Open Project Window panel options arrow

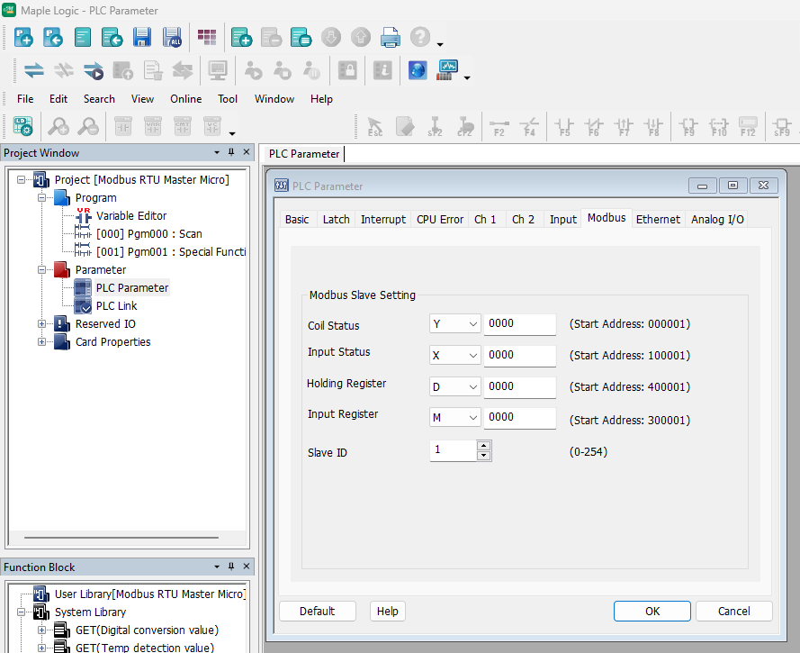(x=217, y=152)
